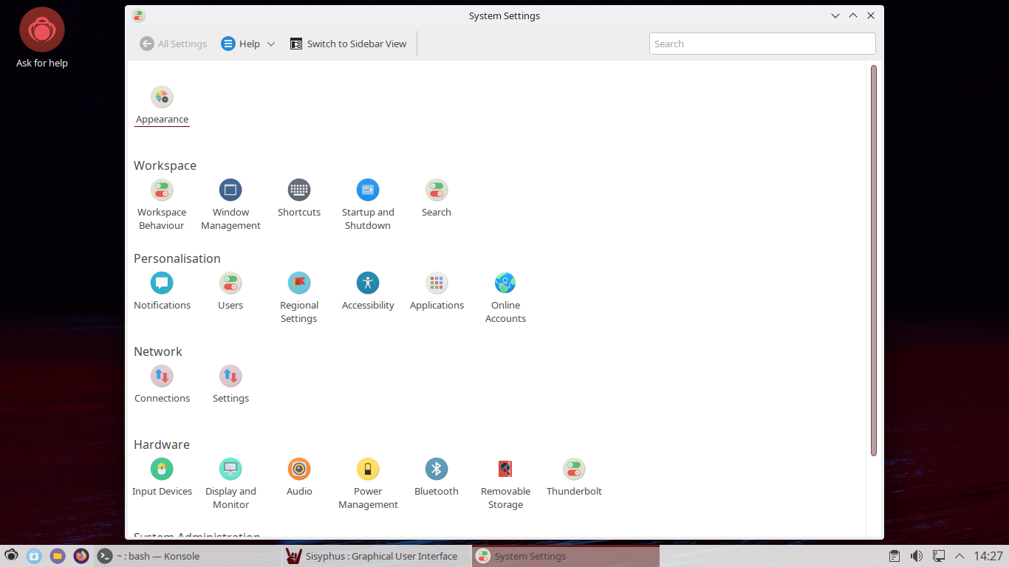Click the Personalisation section heading
The height and width of the screenshot is (567, 1009).
click(177, 258)
